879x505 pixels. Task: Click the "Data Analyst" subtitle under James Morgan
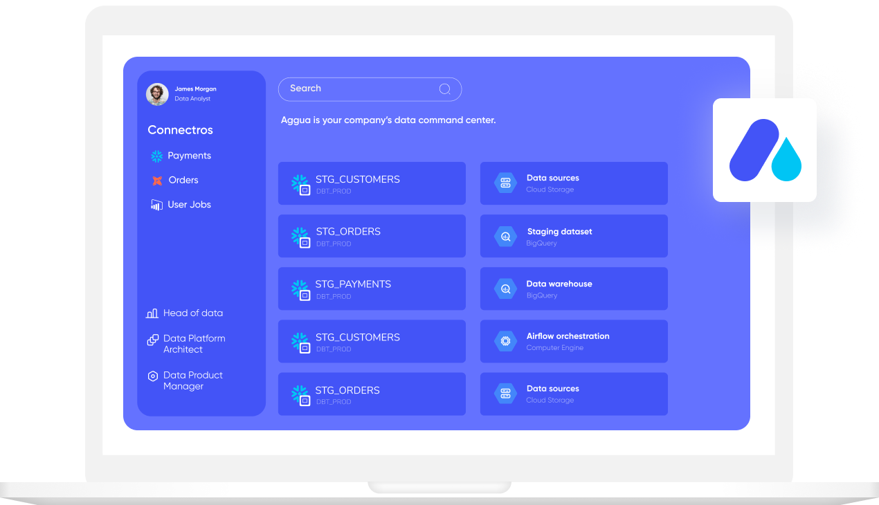tap(192, 99)
